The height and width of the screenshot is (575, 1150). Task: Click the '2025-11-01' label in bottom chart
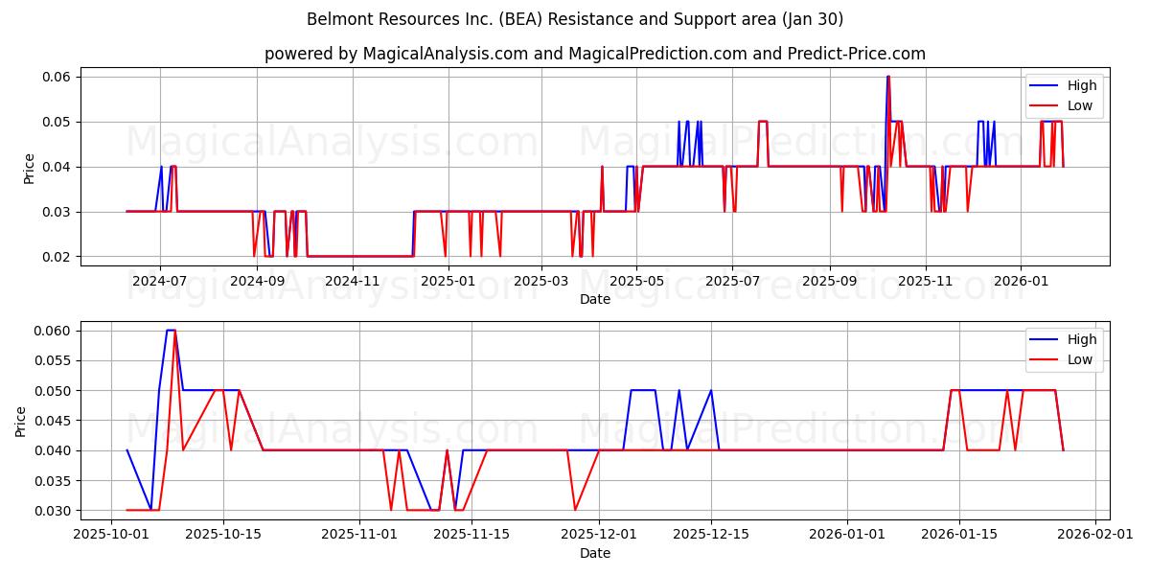point(359,536)
